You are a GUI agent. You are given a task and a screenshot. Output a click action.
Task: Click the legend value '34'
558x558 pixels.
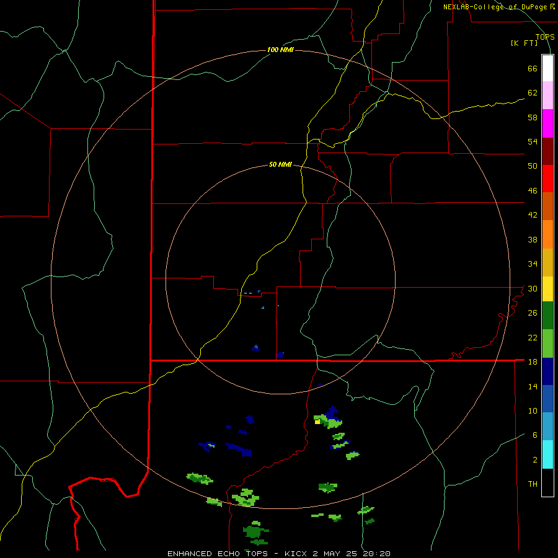533,264
